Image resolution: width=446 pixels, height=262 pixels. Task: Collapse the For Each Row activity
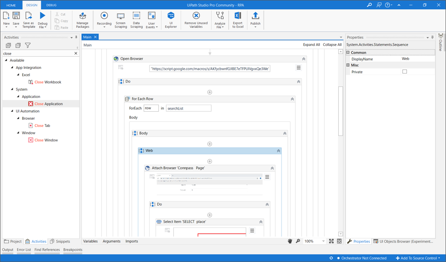pyautogui.click(x=292, y=99)
